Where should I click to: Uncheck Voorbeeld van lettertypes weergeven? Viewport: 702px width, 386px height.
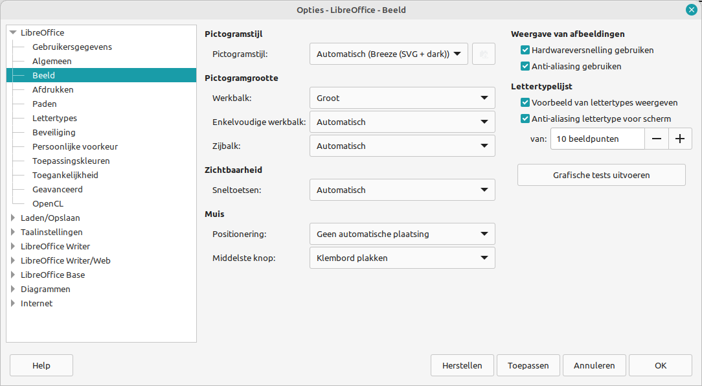pos(524,103)
